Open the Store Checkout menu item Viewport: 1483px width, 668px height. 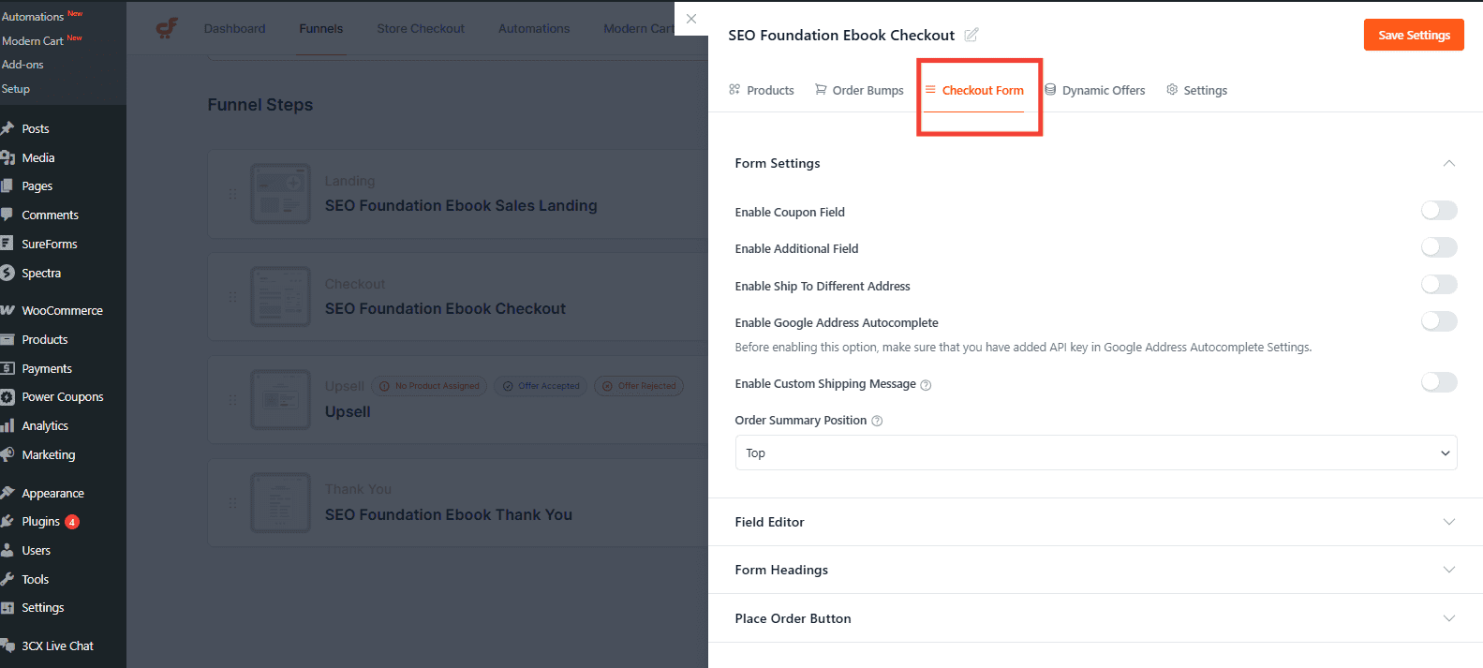click(420, 28)
